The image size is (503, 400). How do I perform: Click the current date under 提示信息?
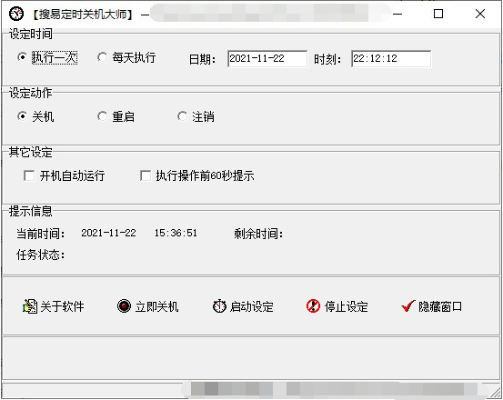[x=108, y=233]
